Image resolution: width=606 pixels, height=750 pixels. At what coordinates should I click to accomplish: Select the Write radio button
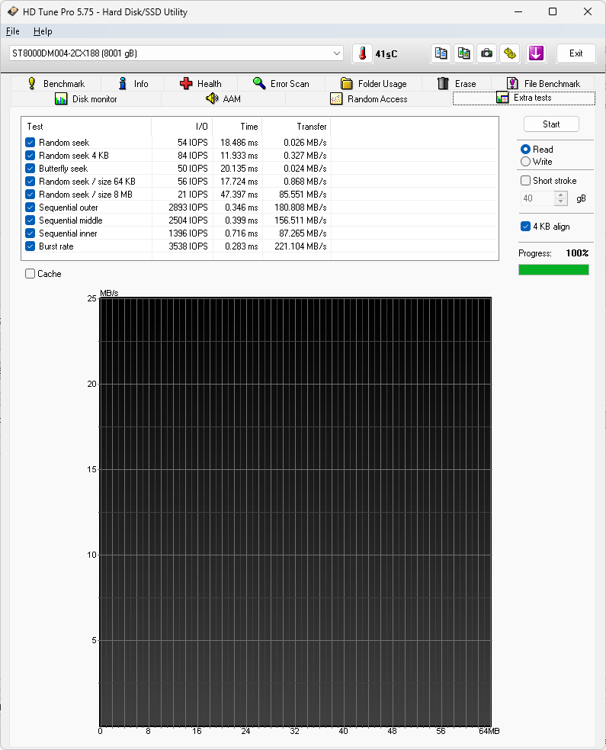(x=525, y=162)
